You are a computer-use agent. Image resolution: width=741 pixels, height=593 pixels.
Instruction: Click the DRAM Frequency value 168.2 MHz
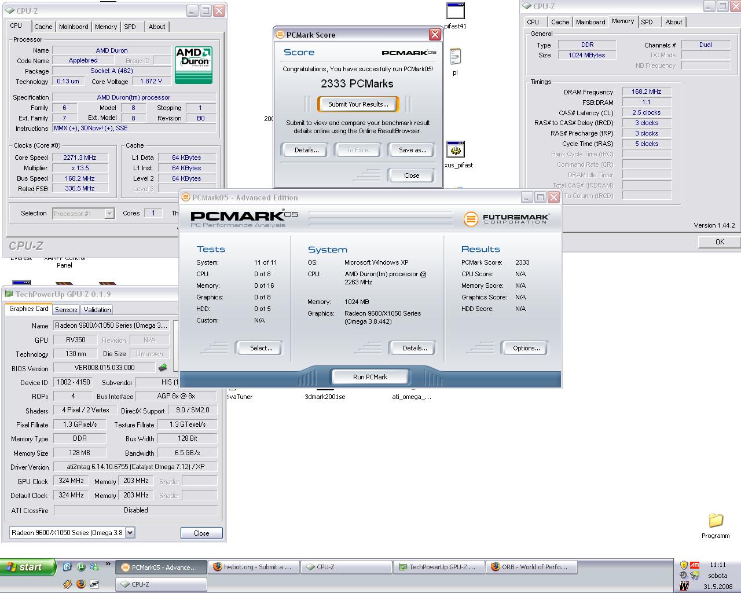click(x=647, y=91)
